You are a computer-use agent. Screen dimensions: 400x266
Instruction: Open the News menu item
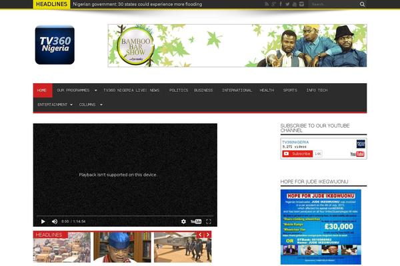(155, 90)
